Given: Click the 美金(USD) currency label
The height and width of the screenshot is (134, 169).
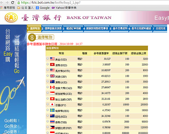Looking at the screenshot, I should click(x=61, y=60).
